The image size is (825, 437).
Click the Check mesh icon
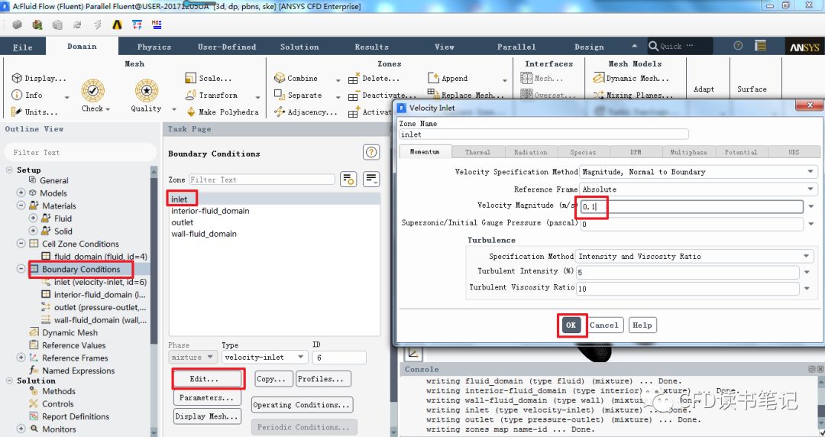[92, 91]
